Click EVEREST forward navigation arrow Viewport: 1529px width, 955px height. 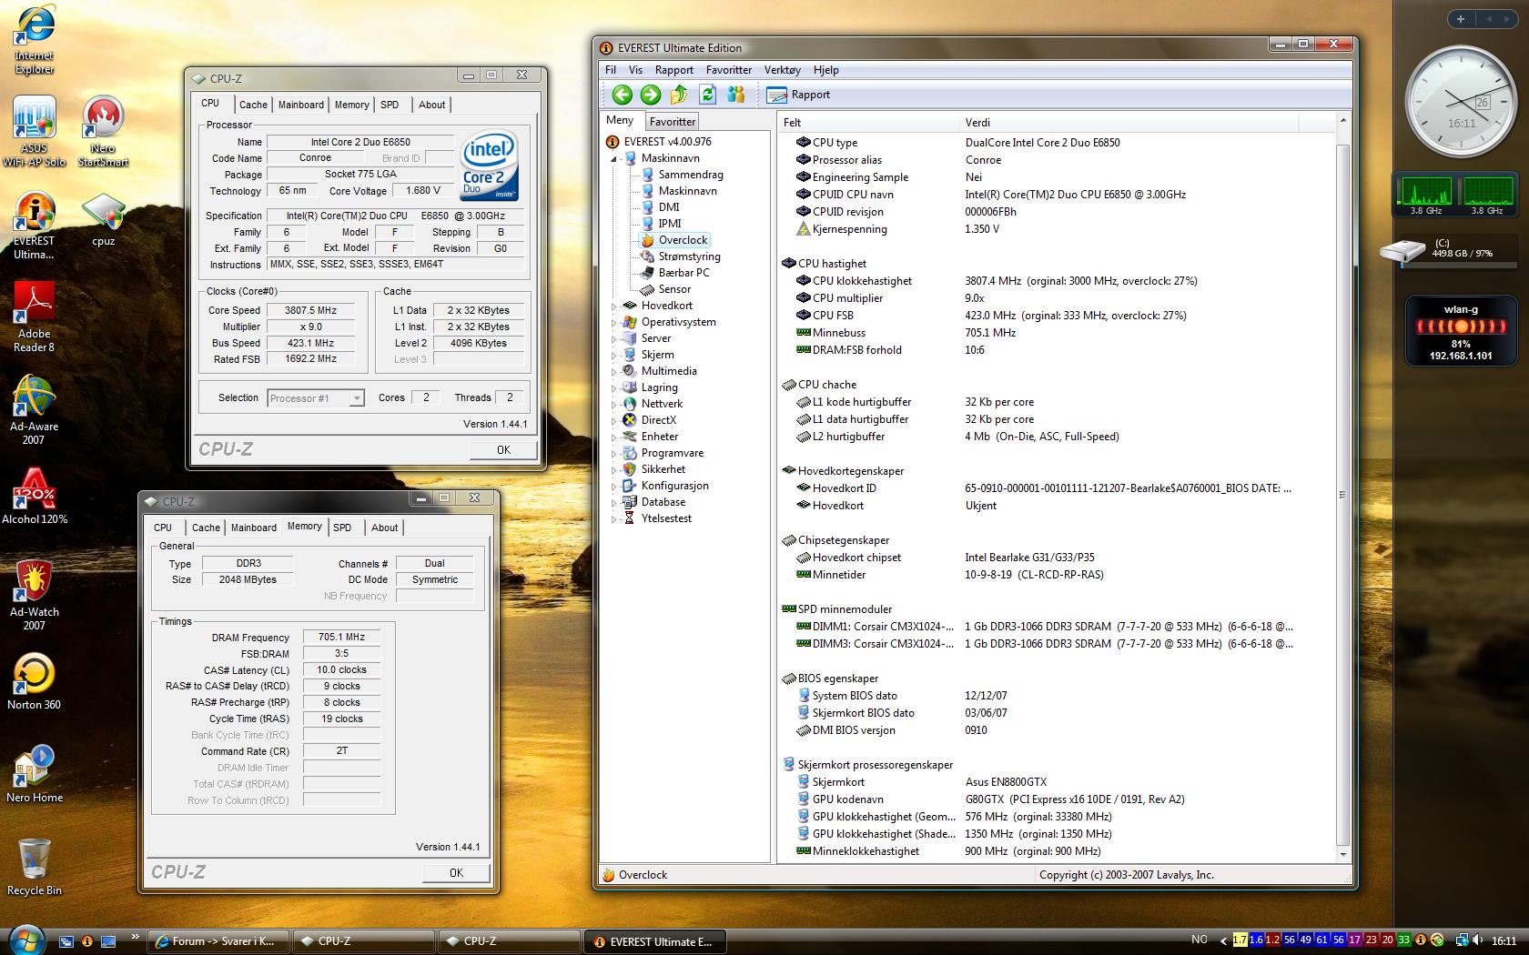click(x=651, y=95)
